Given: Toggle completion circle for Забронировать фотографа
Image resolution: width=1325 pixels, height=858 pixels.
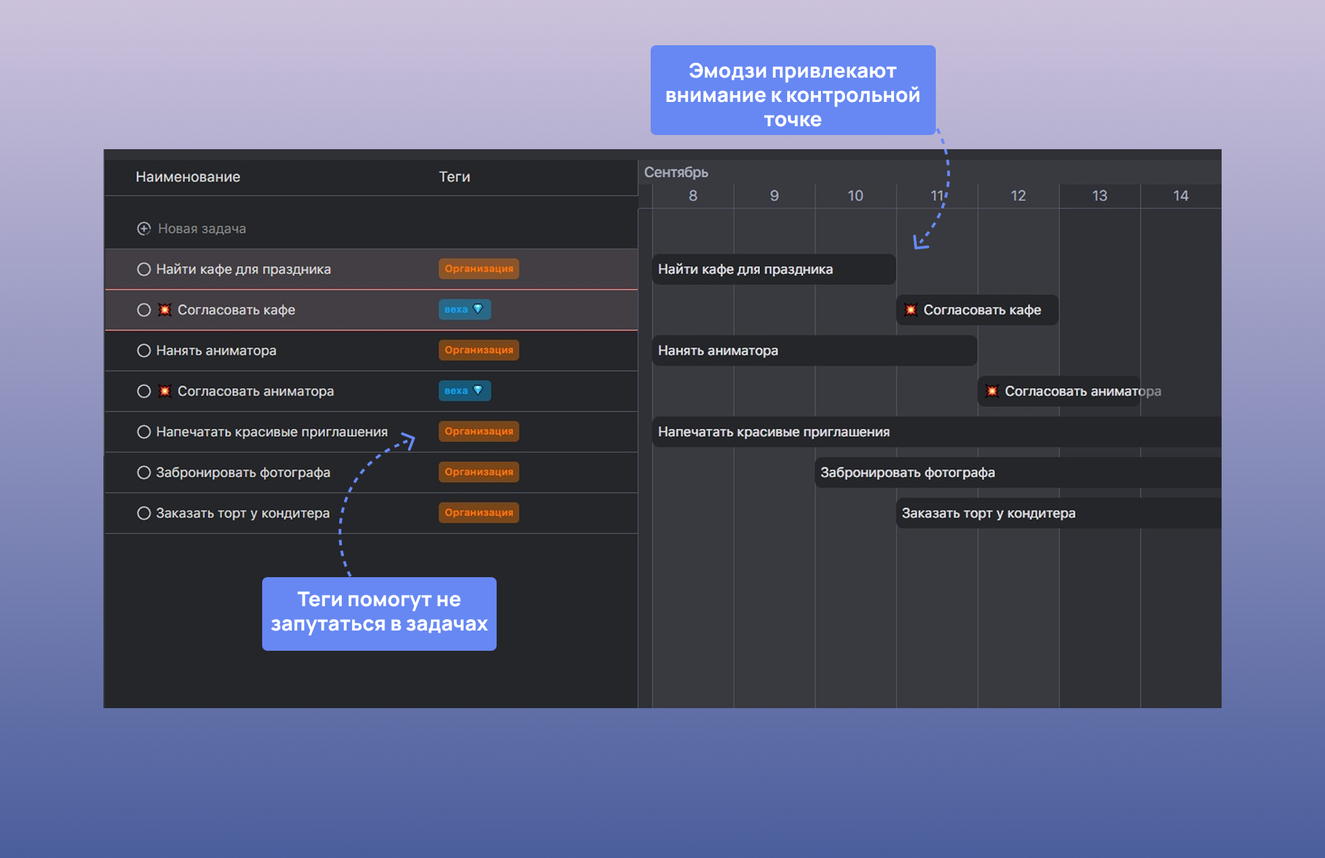Looking at the screenshot, I should pos(143,473).
